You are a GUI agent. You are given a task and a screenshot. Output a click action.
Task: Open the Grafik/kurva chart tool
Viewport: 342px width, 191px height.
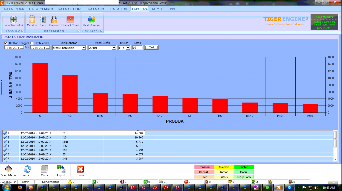[x=91, y=21]
